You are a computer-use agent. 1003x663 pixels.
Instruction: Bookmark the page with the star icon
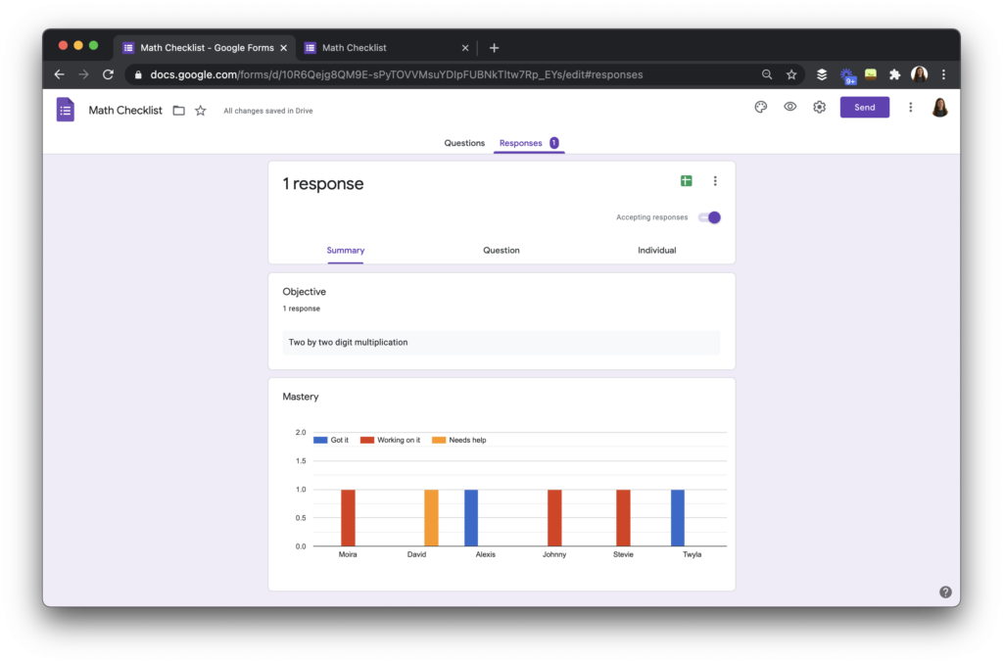coord(790,73)
